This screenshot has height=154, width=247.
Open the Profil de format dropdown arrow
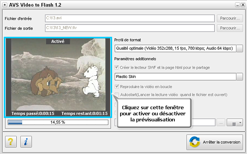click(239, 49)
